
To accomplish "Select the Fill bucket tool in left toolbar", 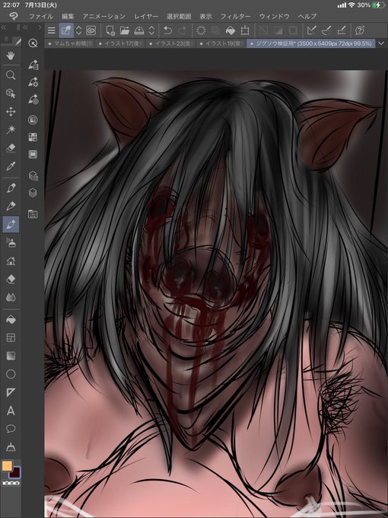I will (x=11, y=320).
